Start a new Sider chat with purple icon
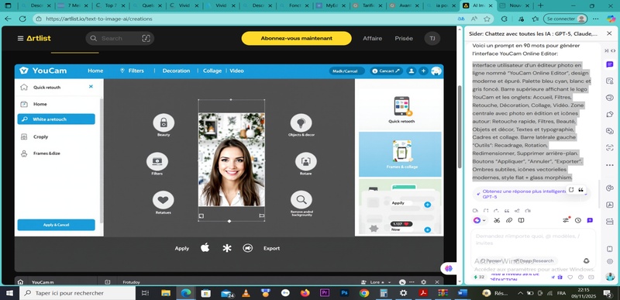This screenshot has width=620, height=300. 590,220
